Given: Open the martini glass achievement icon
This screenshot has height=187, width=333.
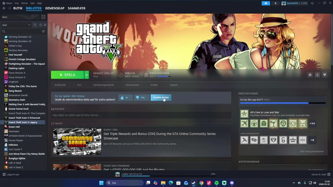Looking at the screenshot, I should point(273,123).
